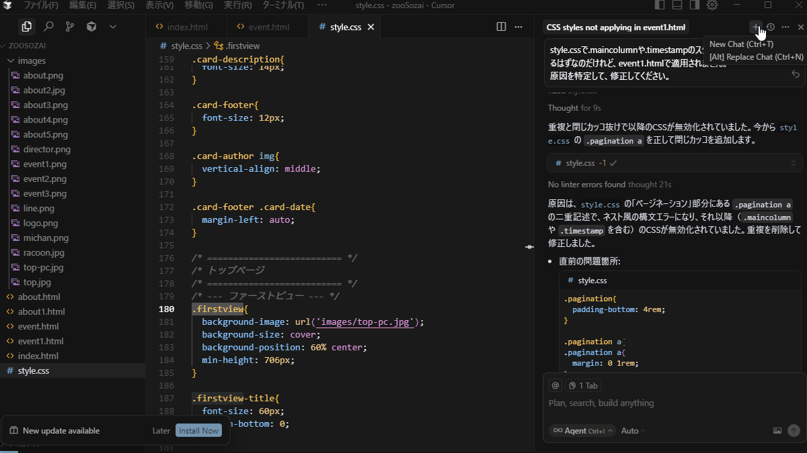Add context with the @ button
The width and height of the screenshot is (807, 453).
pyautogui.click(x=555, y=385)
